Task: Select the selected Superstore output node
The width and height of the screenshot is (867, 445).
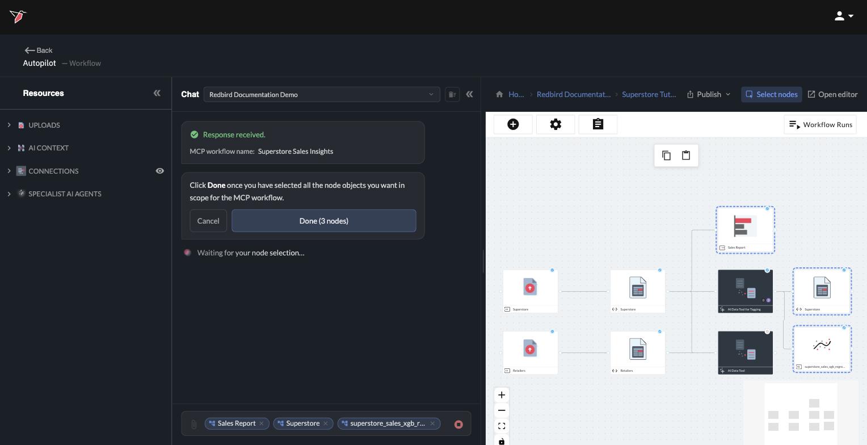Action: 822,291
